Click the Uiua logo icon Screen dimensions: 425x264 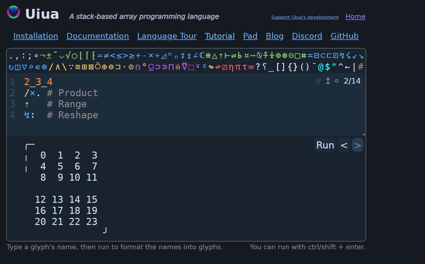point(14,12)
